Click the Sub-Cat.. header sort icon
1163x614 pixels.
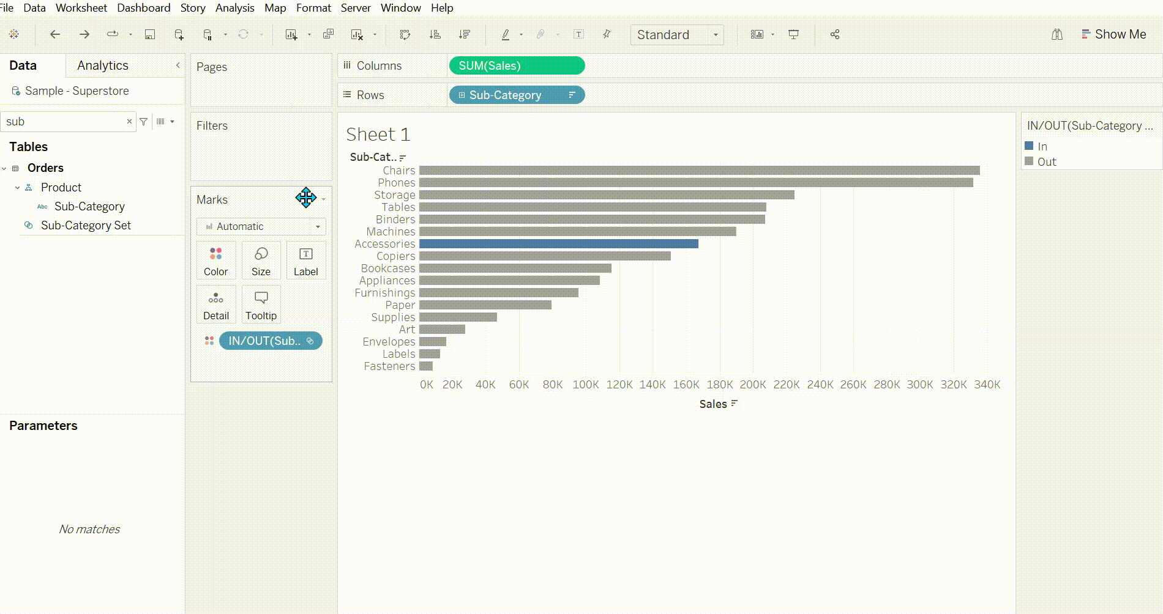402,158
